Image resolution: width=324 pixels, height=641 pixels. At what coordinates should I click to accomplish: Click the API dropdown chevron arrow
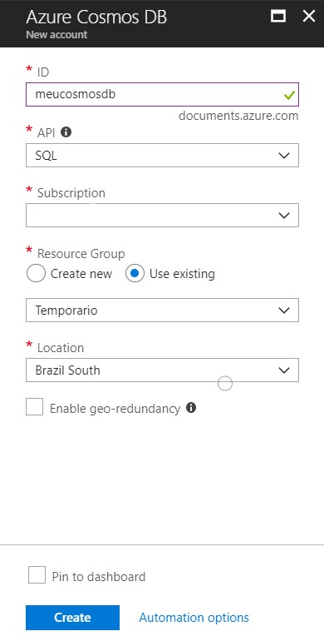pos(283,156)
